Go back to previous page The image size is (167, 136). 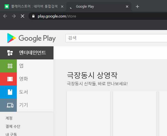(x=5, y=16)
